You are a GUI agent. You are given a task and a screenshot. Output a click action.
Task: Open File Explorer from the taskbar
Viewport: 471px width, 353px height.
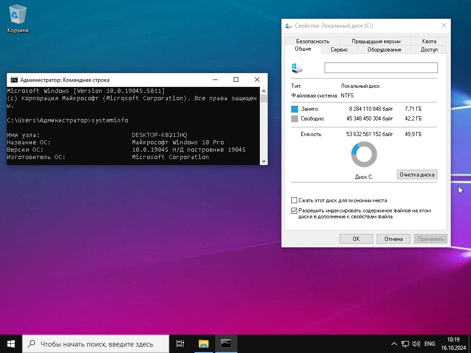point(203,344)
